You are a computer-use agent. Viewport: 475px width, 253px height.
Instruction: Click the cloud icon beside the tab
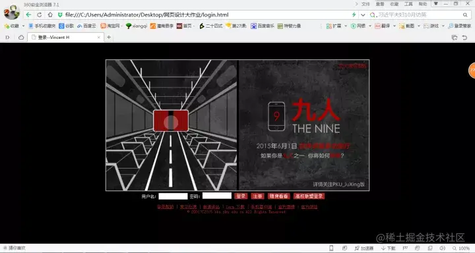[21, 37]
